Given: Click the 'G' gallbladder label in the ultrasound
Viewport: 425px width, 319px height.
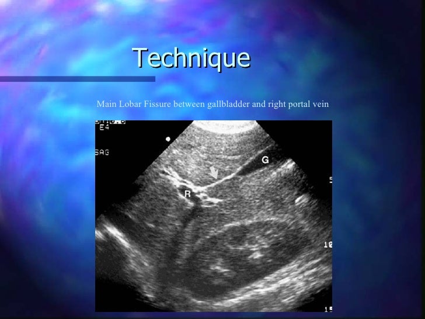Looking at the screenshot, I should tap(265, 160).
